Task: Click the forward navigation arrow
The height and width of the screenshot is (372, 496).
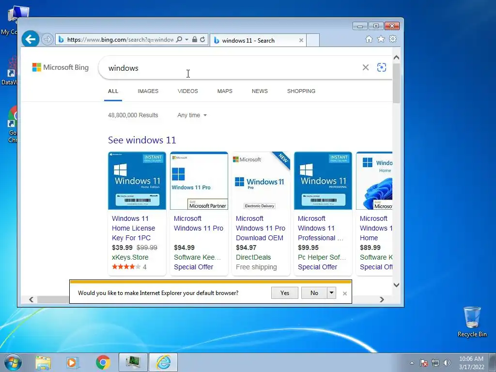Action: (47, 39)
